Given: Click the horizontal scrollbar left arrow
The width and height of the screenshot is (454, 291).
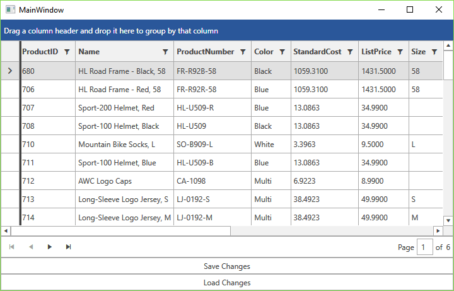Looking at the screenshot, I should point(6,231).
